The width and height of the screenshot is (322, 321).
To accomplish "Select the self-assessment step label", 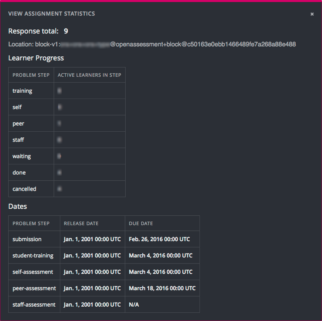I will [33, 272].
